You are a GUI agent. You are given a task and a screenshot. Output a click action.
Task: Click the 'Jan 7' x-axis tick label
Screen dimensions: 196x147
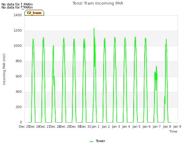click(x=157, y=126)
